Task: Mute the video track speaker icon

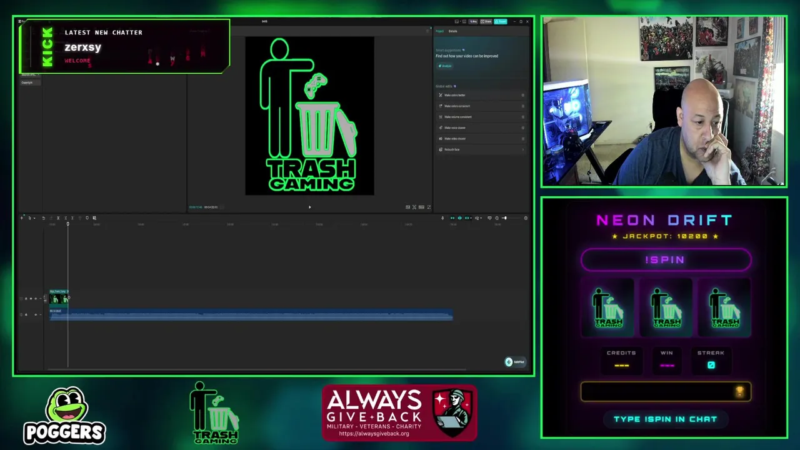Action: coord(36,299)
